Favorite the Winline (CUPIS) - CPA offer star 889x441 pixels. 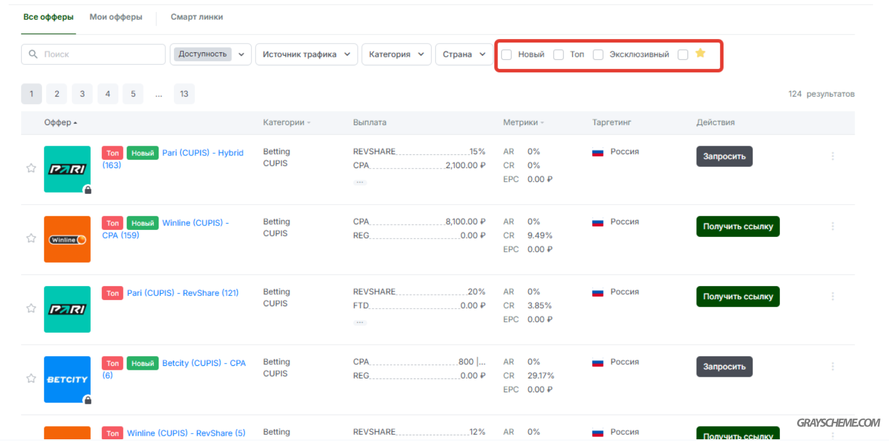pyautogui.click(x=31, y=238)
